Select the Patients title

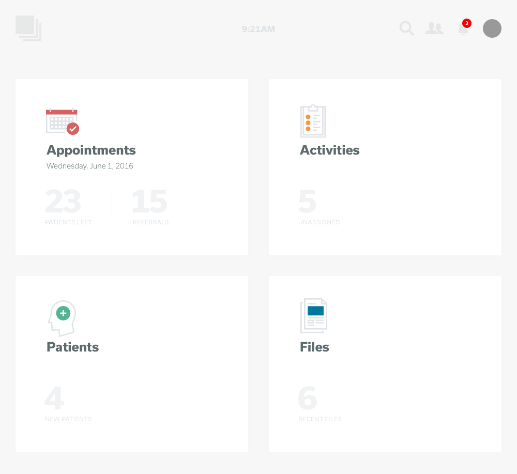(x=72, y=347)
